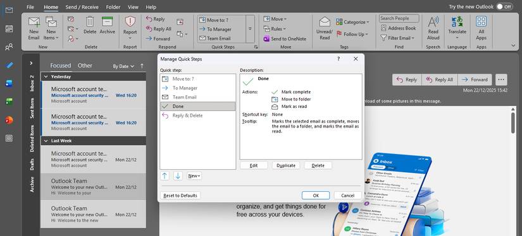This screenshot has height=236, width=522.
Task: Open the New dropdown in dialog
Action: point(194,176)
